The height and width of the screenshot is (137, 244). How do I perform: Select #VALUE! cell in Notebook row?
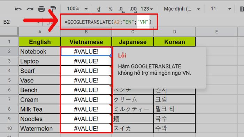pos(86,51)
